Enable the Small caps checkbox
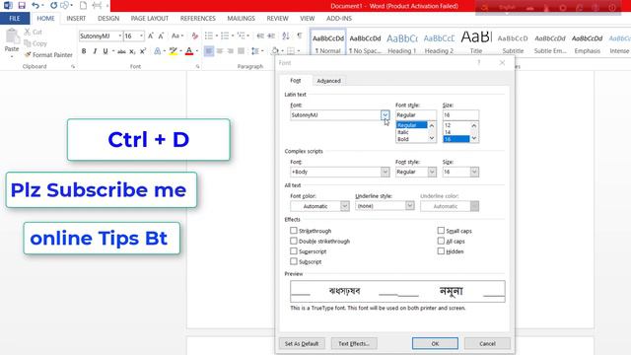This screenshot has width=631, height=355. 441,231
